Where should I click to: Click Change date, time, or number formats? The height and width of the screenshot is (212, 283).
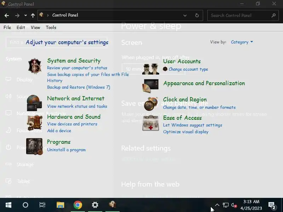[199, 107]
